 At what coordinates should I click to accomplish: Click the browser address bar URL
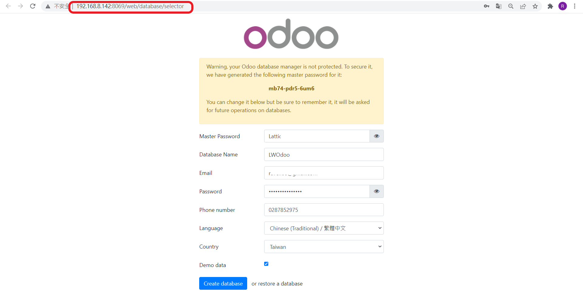point(130,6)
